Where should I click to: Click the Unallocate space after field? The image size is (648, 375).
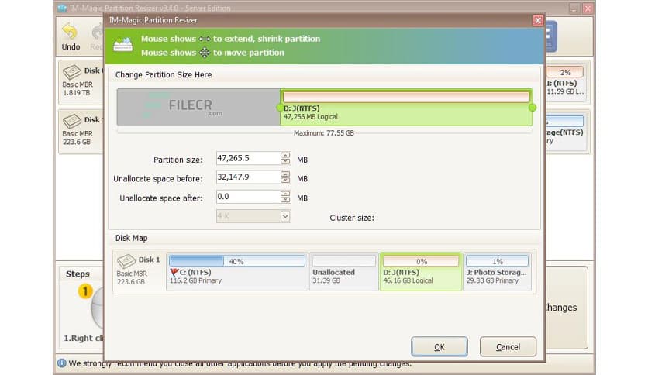(x=248, y=197)
